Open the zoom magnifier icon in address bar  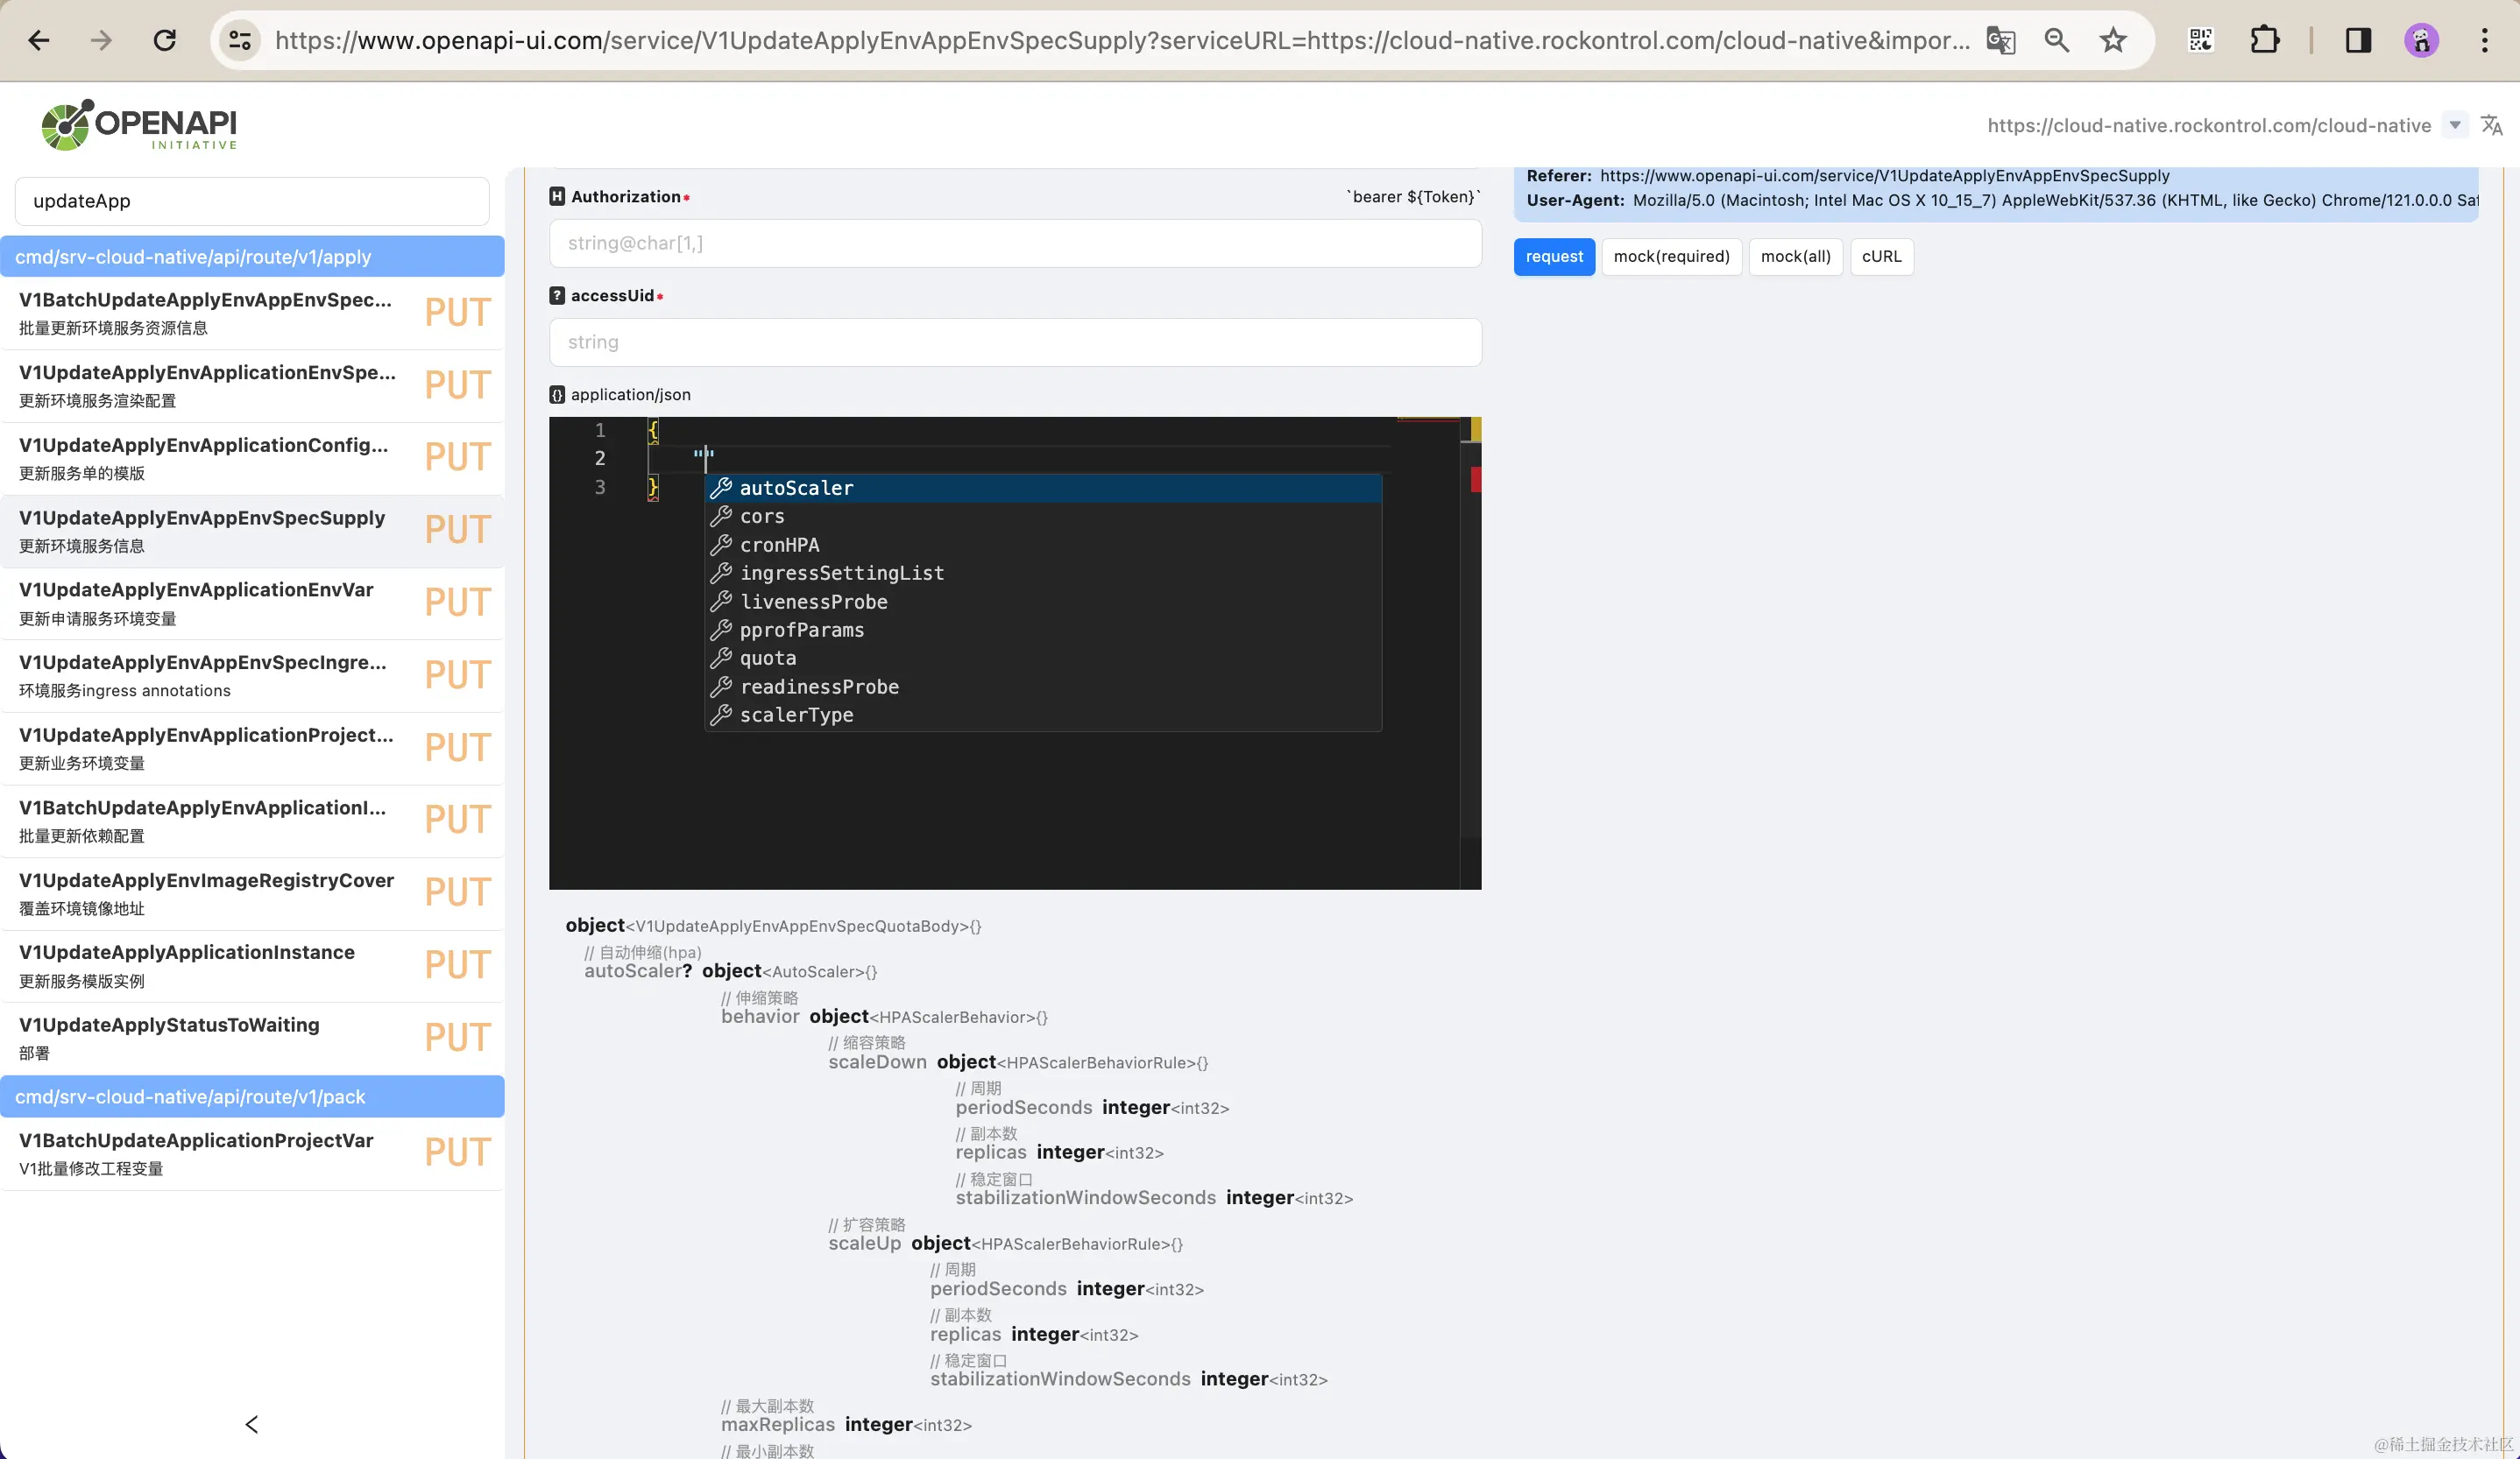[x=2057, y=40]
